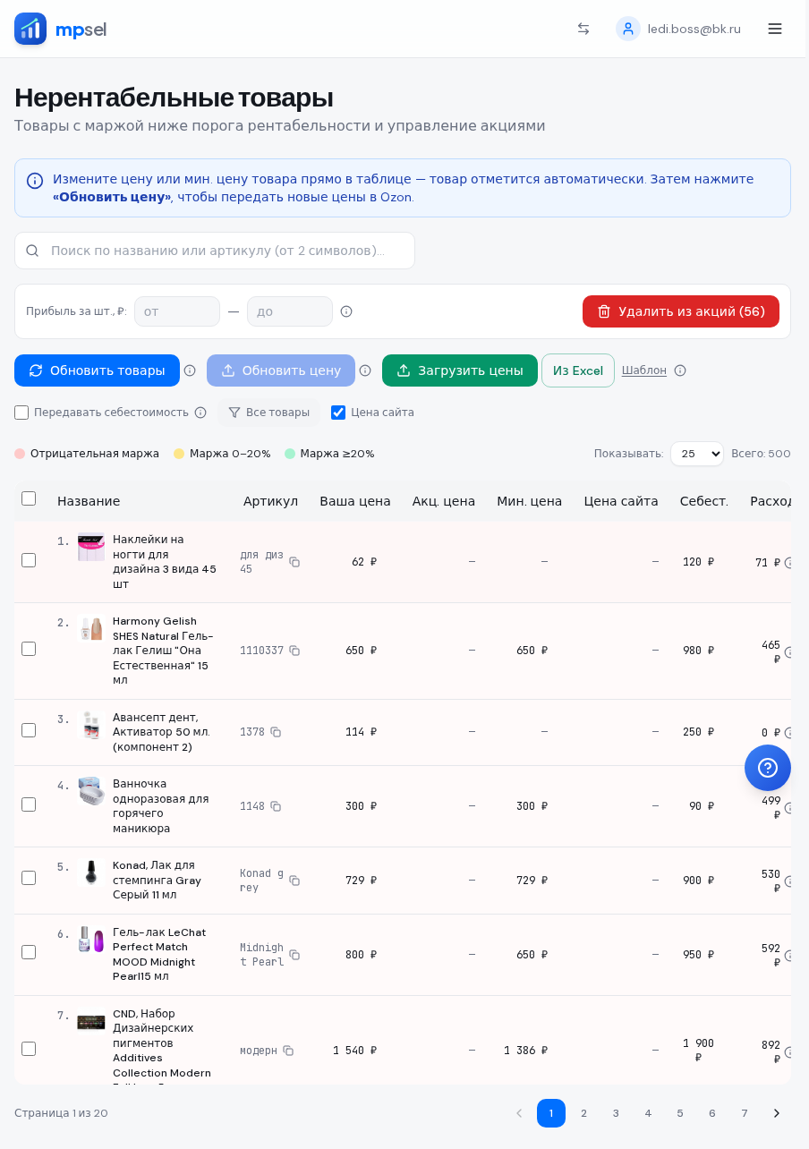This screenshot has height=1149, width=809.
Task: Open the hamburger menu
Action: point(775,29)
